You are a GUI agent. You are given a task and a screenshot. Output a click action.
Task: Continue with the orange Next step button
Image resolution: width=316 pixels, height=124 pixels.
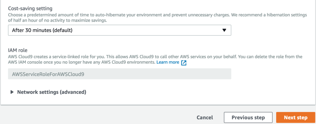click(295, 117)
